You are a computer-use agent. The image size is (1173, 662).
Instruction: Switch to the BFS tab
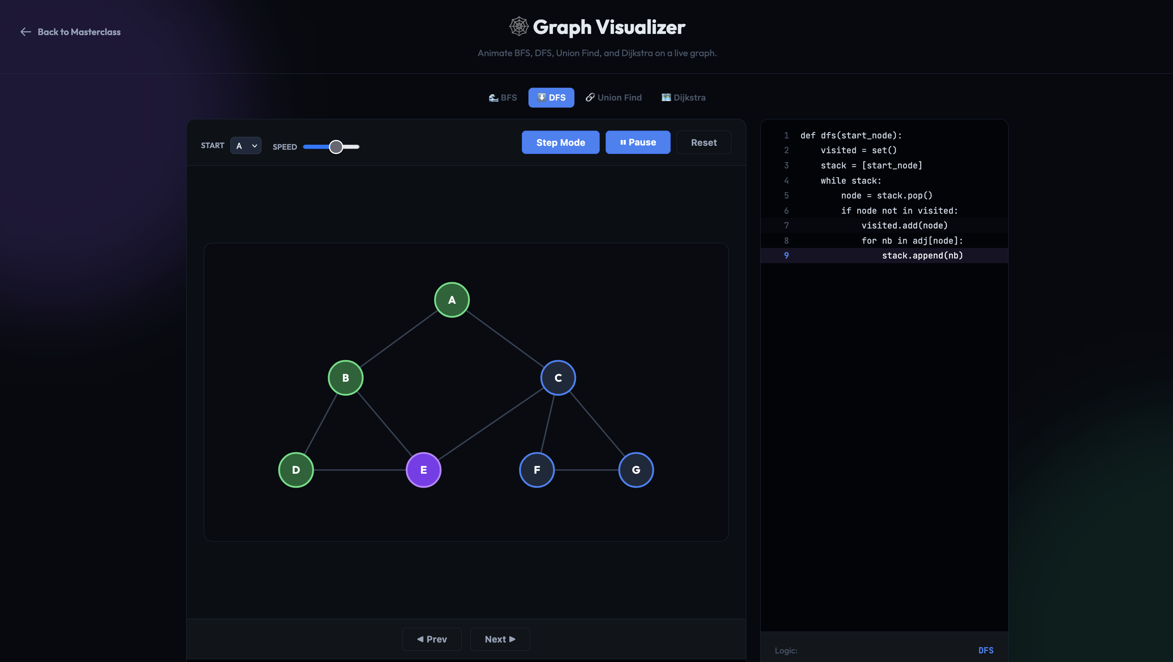coord(503,97)
